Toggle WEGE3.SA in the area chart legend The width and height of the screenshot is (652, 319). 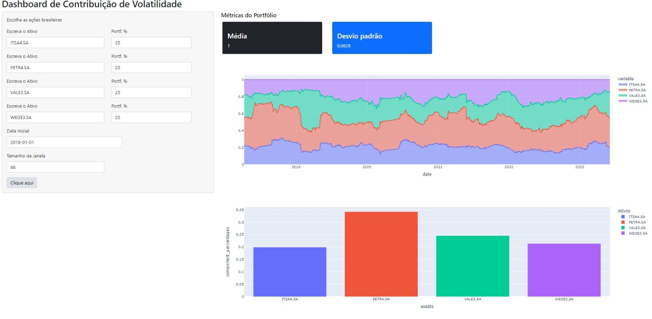point(632,101)
